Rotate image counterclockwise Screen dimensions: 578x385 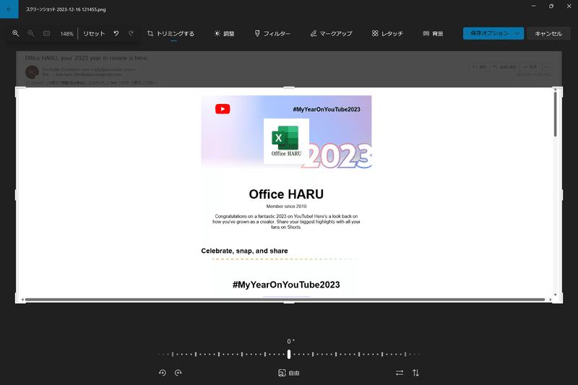163,373
